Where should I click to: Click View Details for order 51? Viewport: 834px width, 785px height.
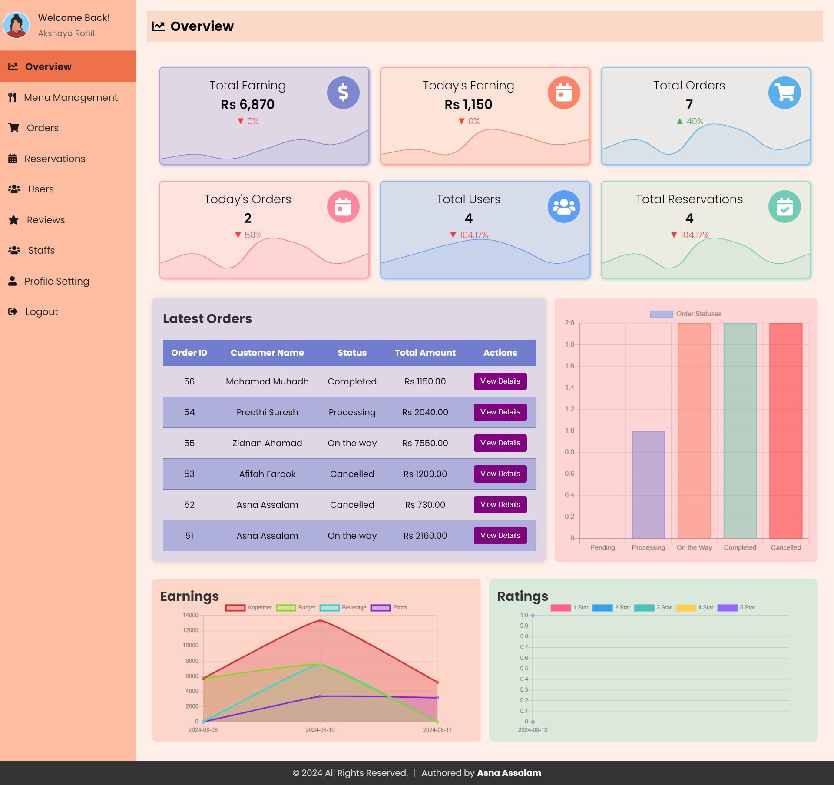pos(500,535)
